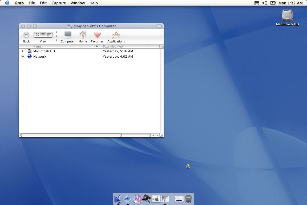This screenshot has width=307, height=205.
Task: Expand the Macintosh HD disclosure triangle
Action: click(23, 51)
